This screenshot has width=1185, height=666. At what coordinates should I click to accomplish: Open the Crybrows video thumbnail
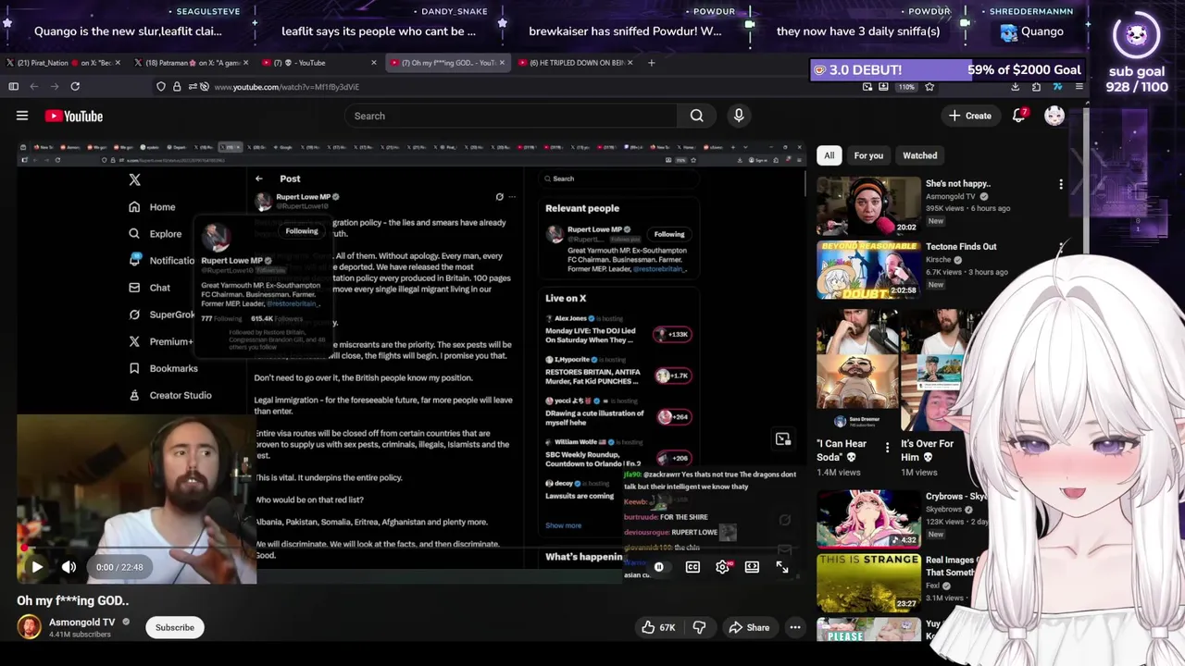[868, 518]
